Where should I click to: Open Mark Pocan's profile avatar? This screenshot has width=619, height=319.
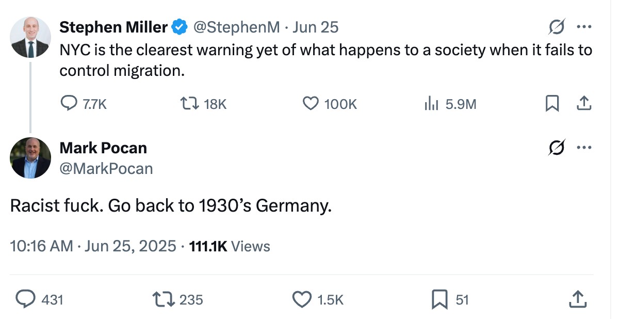31,158
